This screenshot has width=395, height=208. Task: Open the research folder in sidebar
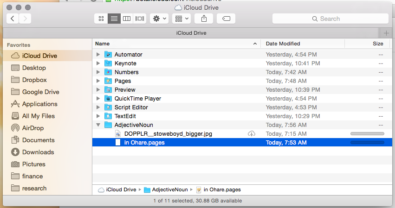click(48, 189)
